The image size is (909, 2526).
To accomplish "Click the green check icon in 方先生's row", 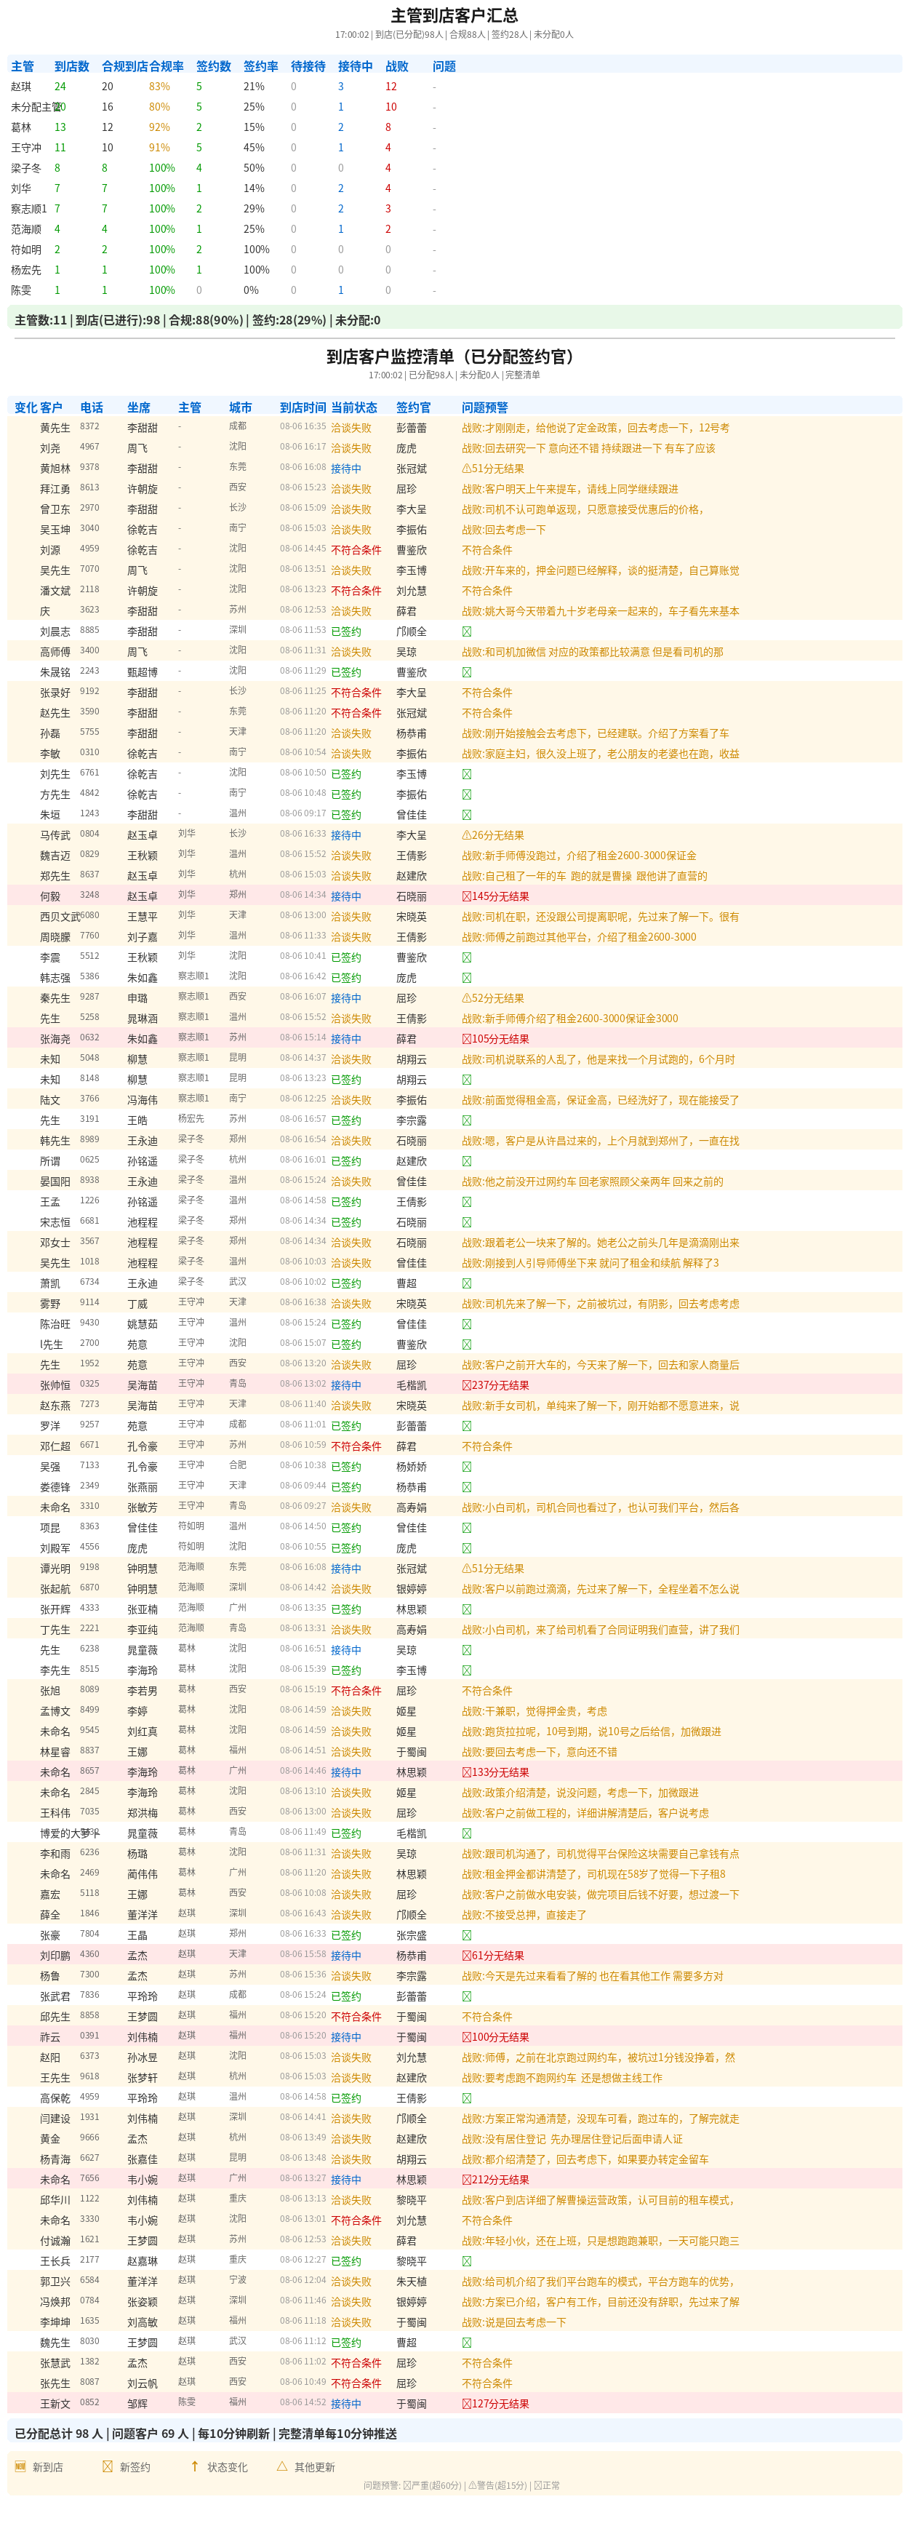I will 467,794.
